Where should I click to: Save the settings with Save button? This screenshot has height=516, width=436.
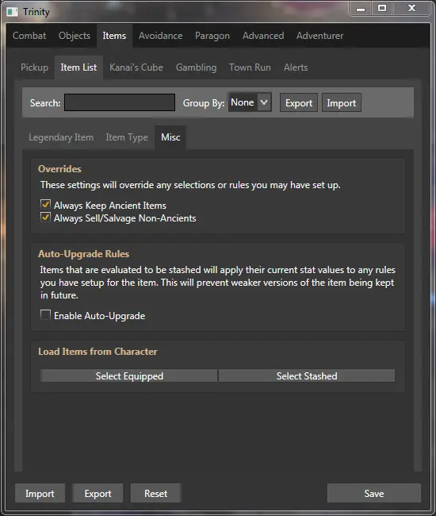(374, 493)
